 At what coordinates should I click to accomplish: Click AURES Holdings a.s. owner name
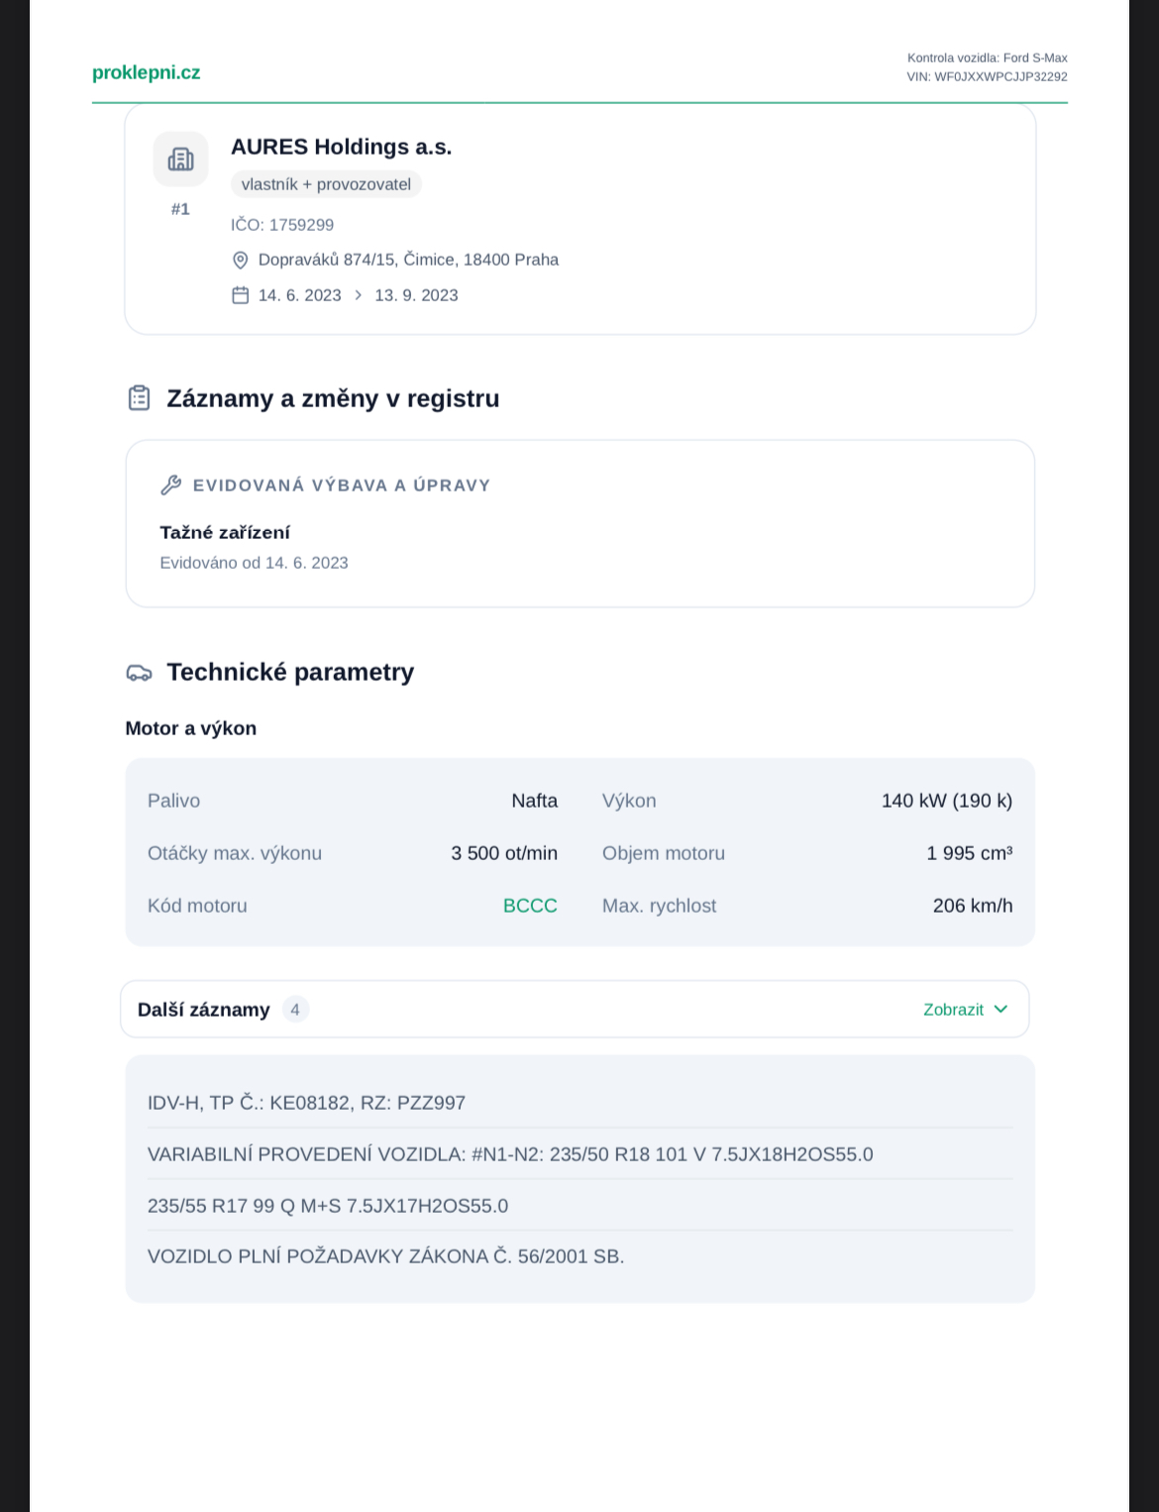pos(341,147)
